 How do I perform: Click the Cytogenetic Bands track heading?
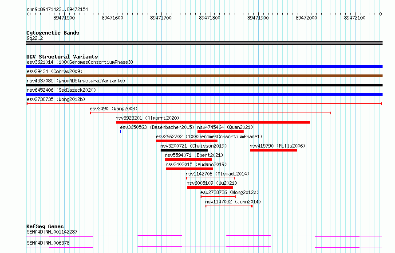[53, 33]
